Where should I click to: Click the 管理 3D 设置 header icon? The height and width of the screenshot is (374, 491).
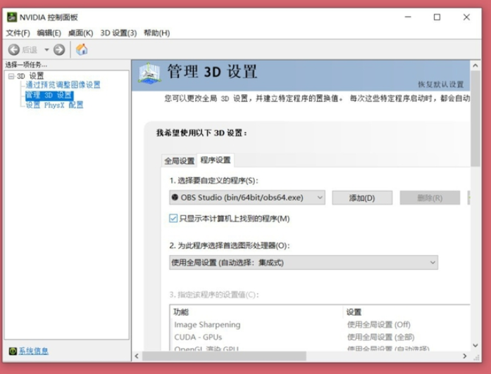149,73
